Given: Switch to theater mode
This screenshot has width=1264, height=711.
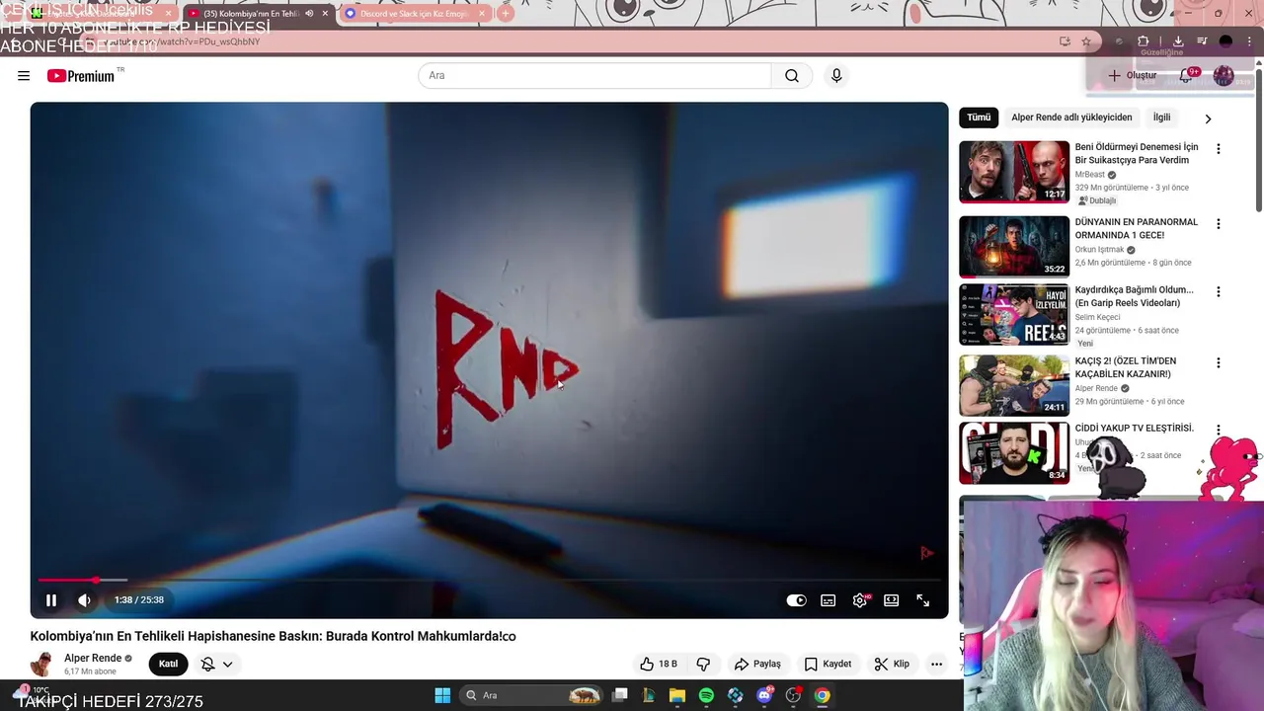Looking at the screenshot, I should pos(891,599).
